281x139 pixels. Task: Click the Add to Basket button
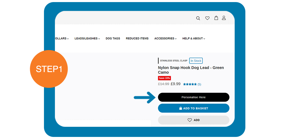pos(194,108)
